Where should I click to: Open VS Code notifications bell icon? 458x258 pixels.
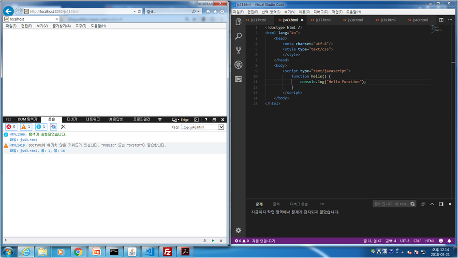tap(449, 241)
